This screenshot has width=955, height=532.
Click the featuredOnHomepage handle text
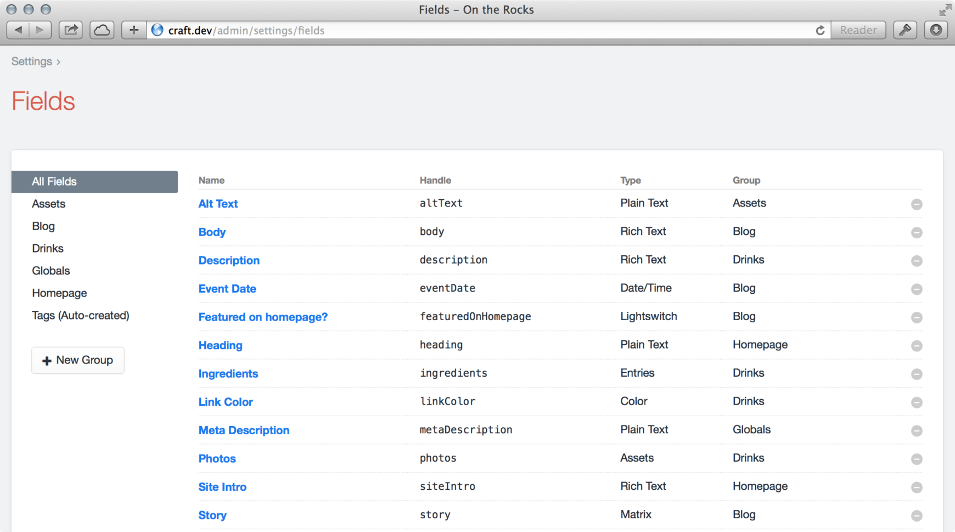[475, 316]
